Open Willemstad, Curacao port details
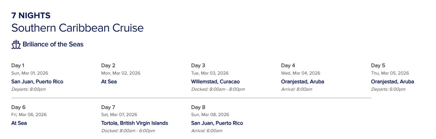The width and height of the screenshot is (436, 139). click(216, 82)
